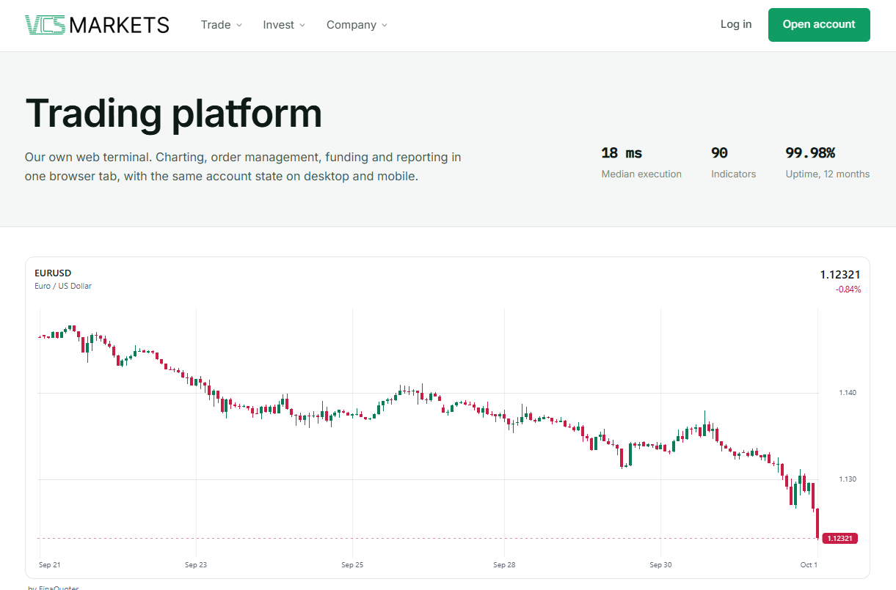
Task: Click the -0.84% change value
Action: 848,290
